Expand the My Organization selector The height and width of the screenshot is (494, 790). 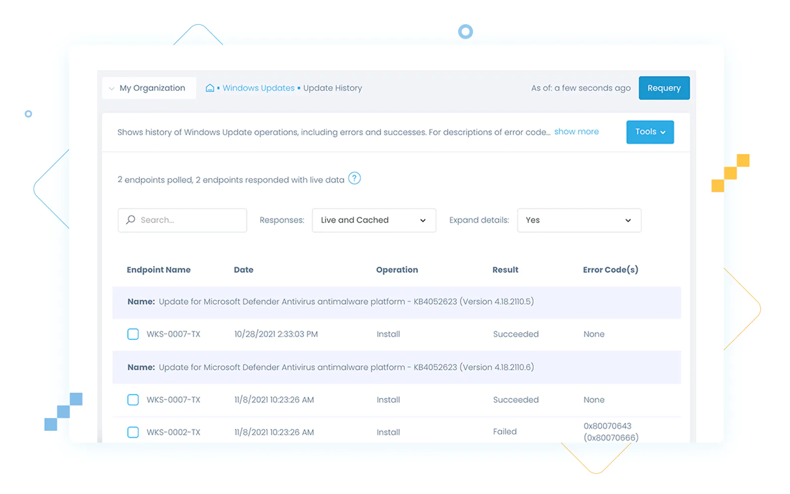point(111,88)
